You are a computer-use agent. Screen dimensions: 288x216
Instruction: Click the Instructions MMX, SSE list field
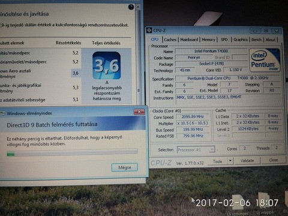point(228,99)
